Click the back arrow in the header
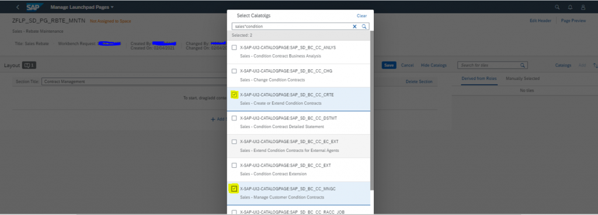The width and height of the screenshot is (598, 215). 18,7
